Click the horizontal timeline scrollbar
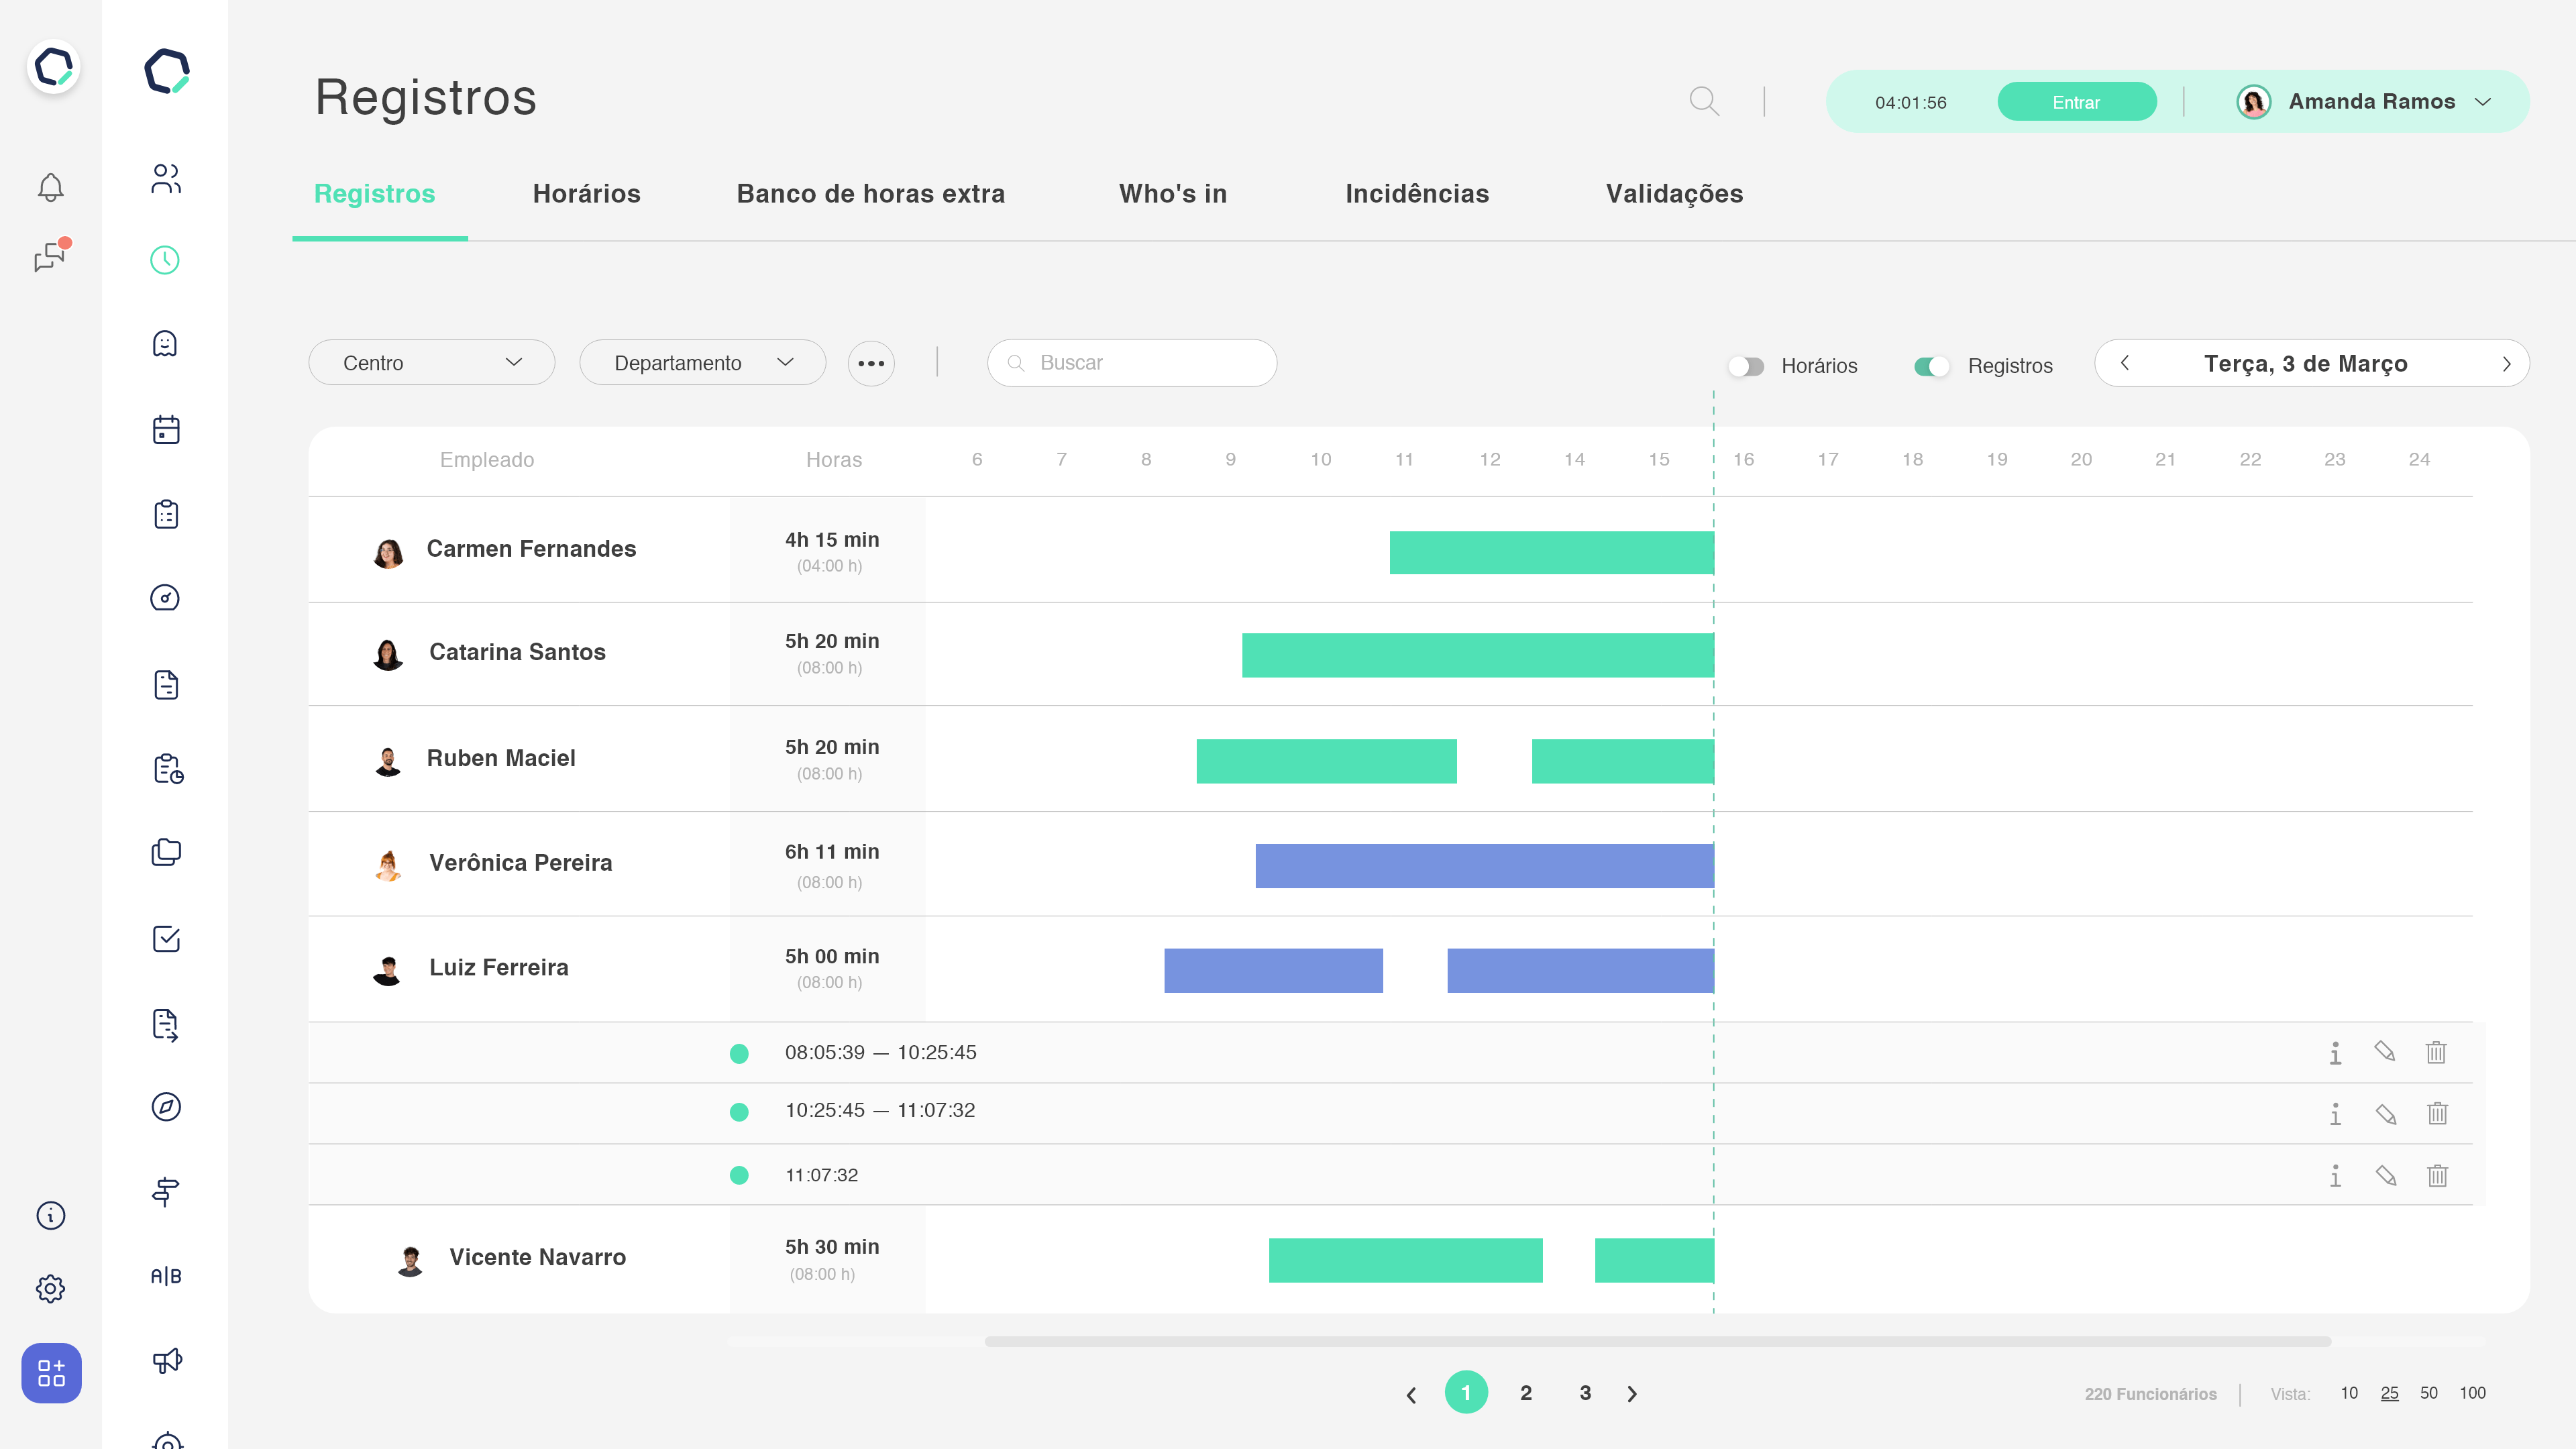The image size is (2576, 1449). point(1658,1341)
